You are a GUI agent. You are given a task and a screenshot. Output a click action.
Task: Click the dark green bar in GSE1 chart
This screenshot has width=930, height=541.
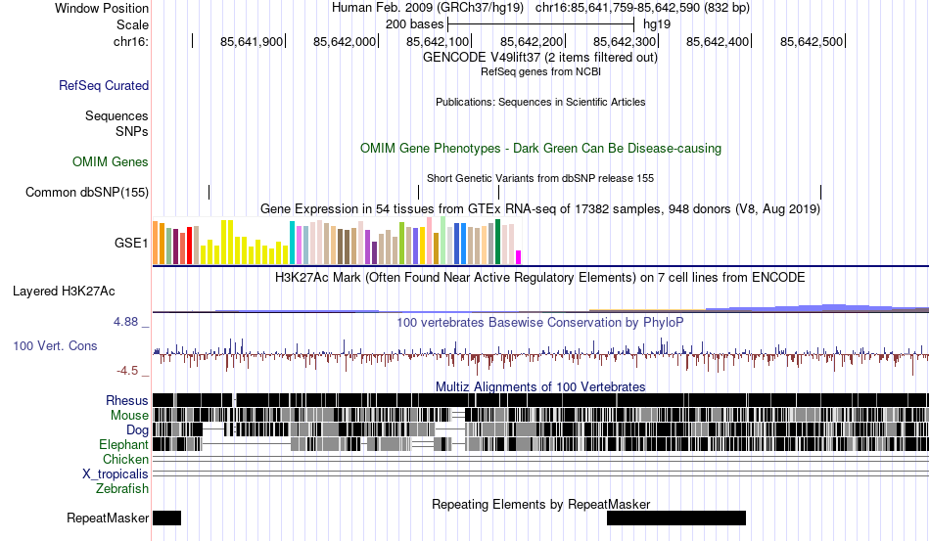pyautogui.click(x=497, y=242)
